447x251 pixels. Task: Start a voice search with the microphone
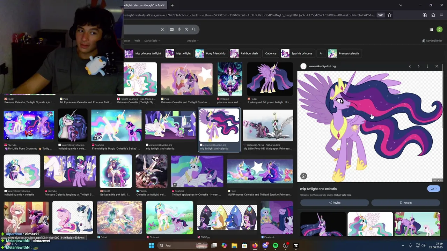point(179,30)
